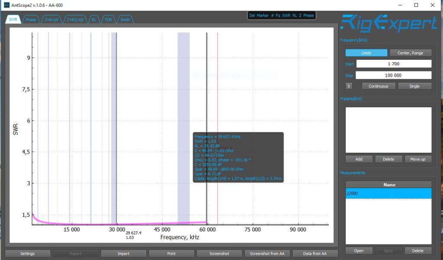Click the Del column in marker header
443x260 pixels.
[252, 16]
